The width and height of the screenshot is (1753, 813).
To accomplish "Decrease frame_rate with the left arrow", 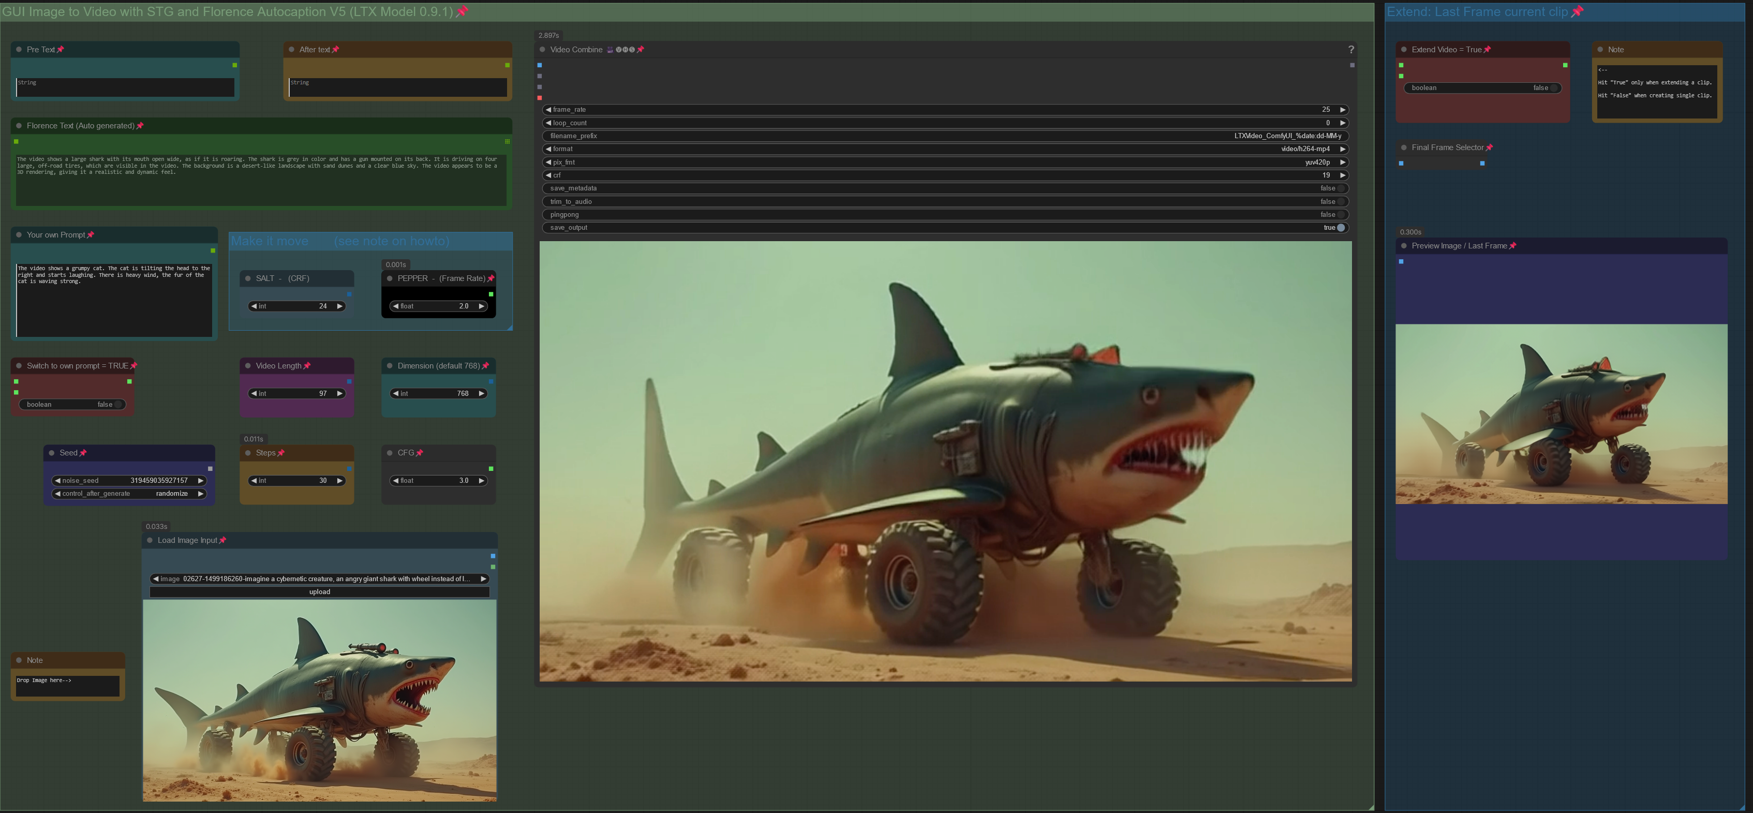I will [x=548, y=110].
